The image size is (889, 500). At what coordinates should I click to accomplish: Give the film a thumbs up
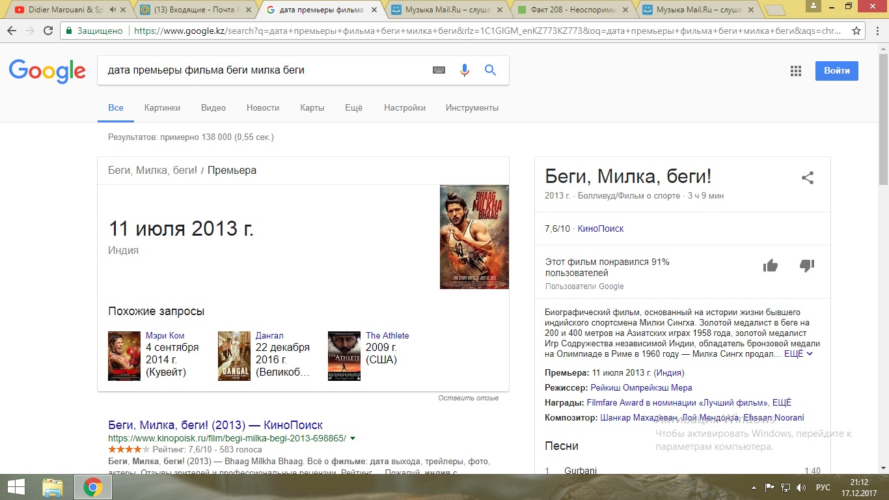pos(771,266)
